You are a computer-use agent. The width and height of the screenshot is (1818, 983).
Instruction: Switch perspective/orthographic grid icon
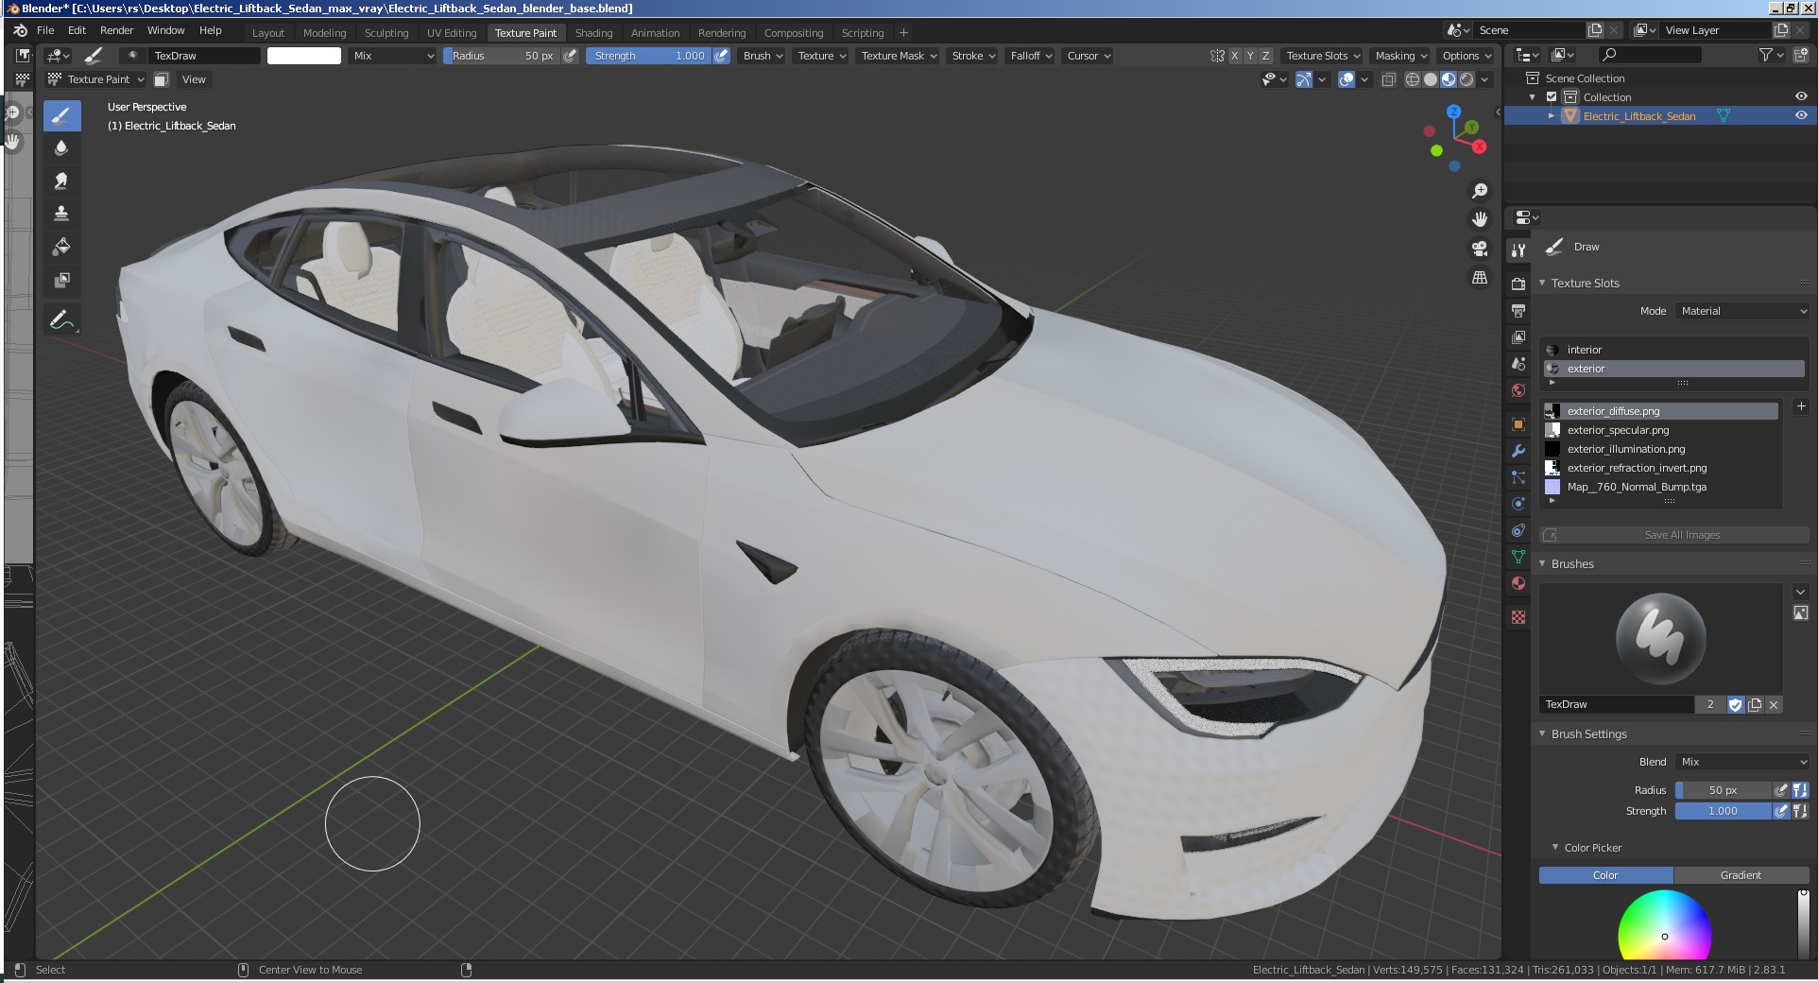tap(1480, 278)
